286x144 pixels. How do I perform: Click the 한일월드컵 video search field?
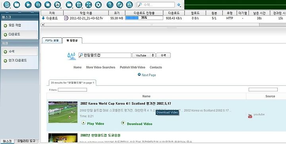click(105, 55)
